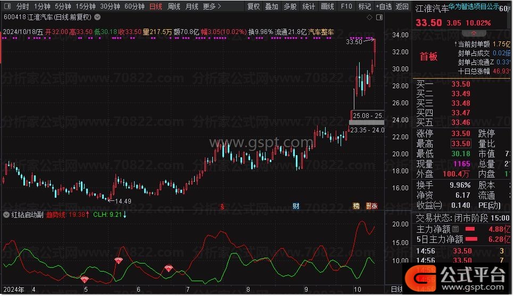
Task: Click the 榜 marker on chart
Action: click(356, 206)
